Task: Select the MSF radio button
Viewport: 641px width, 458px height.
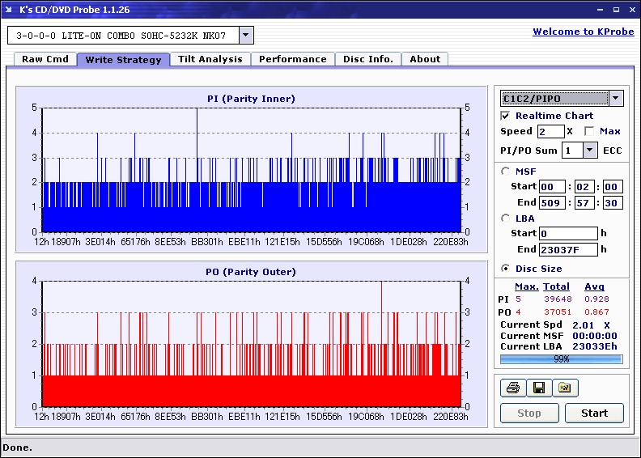Action: click(507, 171)
